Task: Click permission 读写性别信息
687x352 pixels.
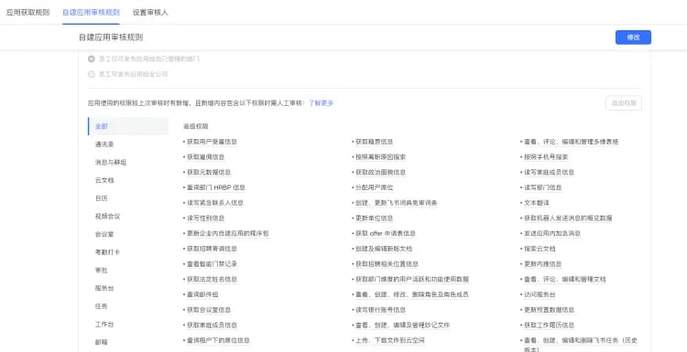Action: [205, 219]
